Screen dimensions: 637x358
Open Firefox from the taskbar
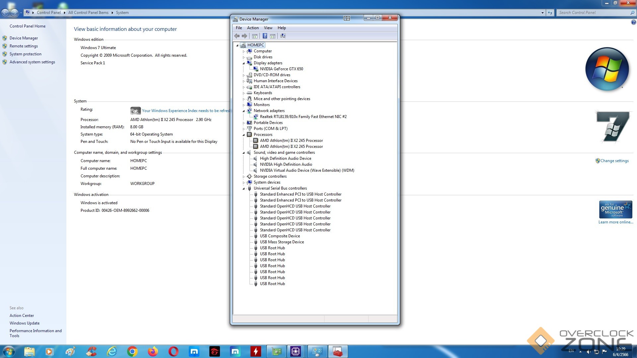tap(153, 351)
